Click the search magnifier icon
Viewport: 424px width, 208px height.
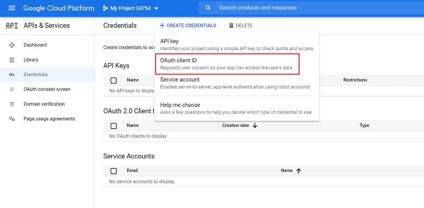pyautogui.click(x=208, y=8)
